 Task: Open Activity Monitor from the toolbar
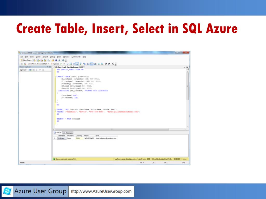click(63, 60)
